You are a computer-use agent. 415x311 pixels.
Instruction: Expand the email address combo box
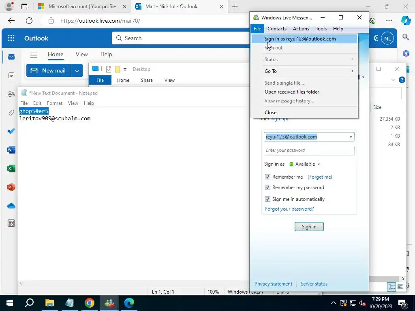(351, 137)
